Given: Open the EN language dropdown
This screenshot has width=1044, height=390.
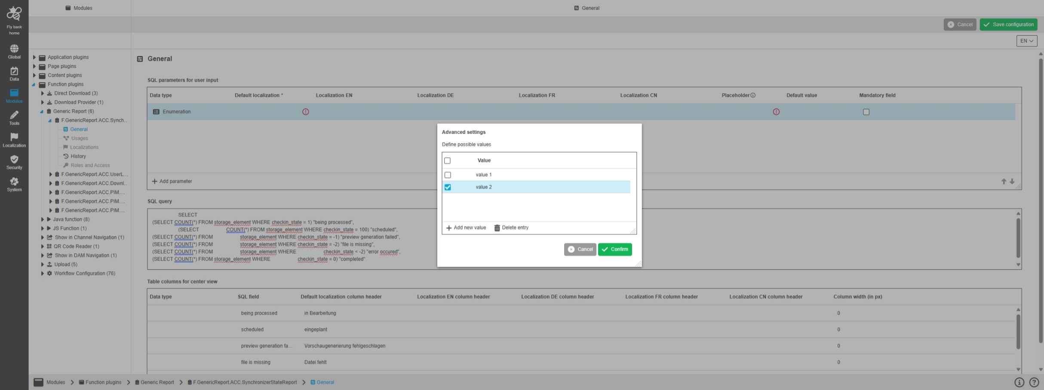Looking at the screenshot, I should click(x=1026, y=41).
